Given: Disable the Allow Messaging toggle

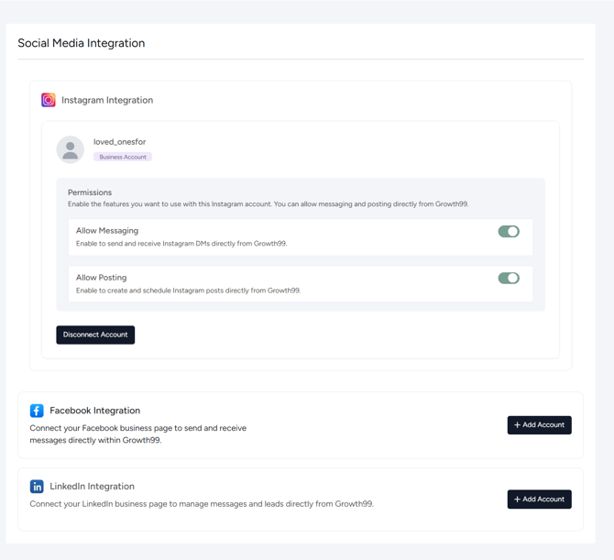Looking at the screenshot, I should 509,232.
